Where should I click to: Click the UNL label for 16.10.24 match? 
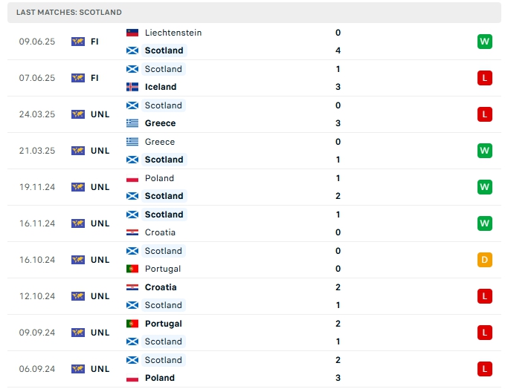pos(100,260)
